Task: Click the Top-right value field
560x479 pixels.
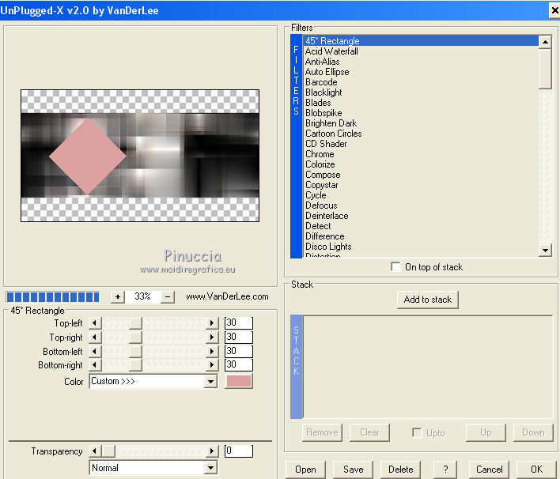Action: [239, 337]
